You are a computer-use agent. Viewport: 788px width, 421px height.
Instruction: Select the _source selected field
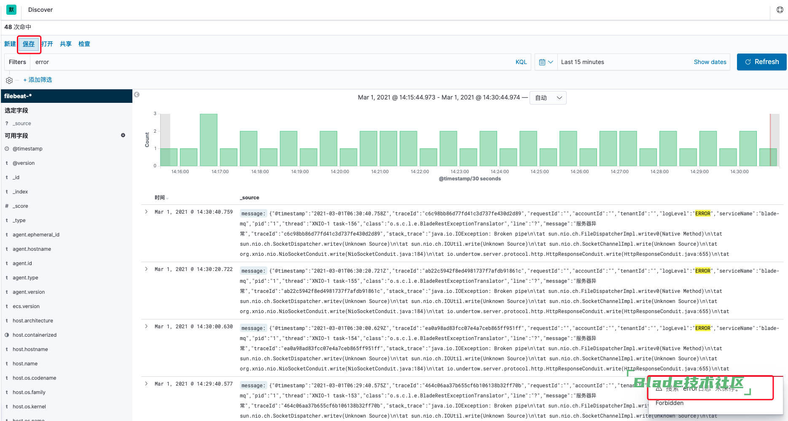[x=22, y=123]
